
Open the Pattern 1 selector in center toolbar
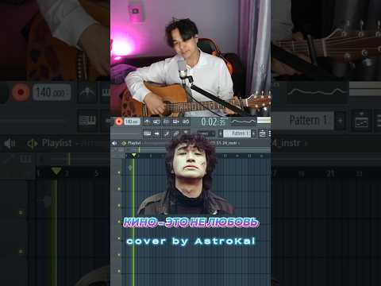point(237,133)
